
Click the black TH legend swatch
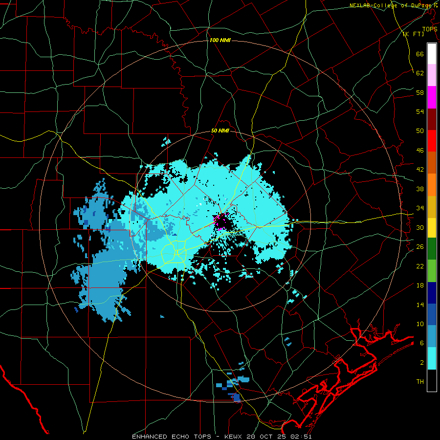tap(432, 380)
